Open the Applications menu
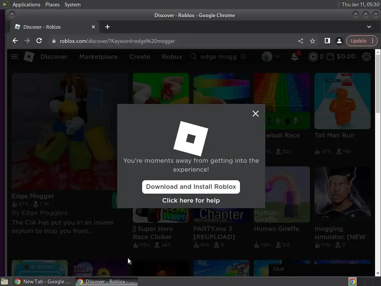Viewport: 381px width, 286px height. click(x=26, y=4)
